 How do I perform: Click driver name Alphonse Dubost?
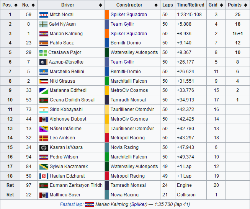click(68, 119)
